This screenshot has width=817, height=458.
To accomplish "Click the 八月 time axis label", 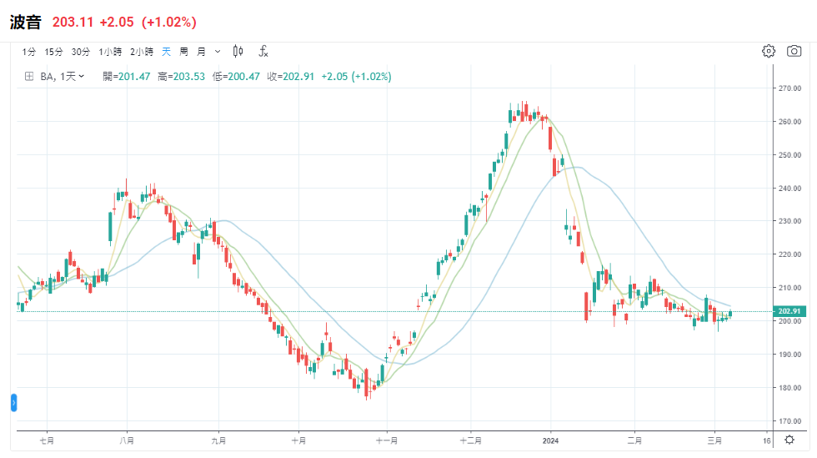I will click(127, 440).
